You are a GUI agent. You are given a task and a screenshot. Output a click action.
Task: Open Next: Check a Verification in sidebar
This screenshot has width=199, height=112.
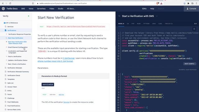(17, 64)
